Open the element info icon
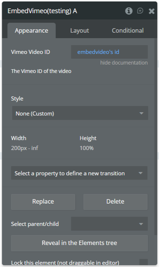This screenshot has width=159, height=267. coord(129,11)
